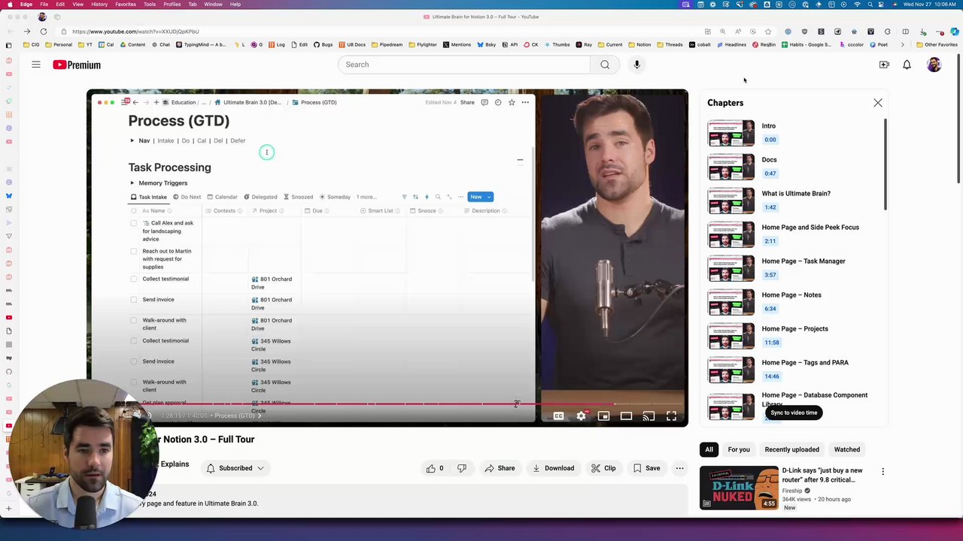Cast video with Play on TV icon

click(x=649, y=416)
